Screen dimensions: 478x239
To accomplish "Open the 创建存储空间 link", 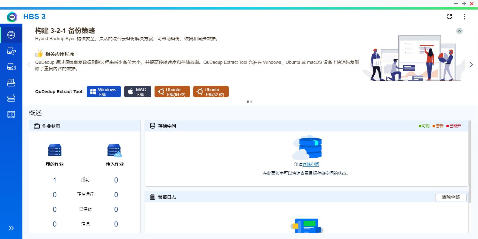I will (x=310, y=164).
